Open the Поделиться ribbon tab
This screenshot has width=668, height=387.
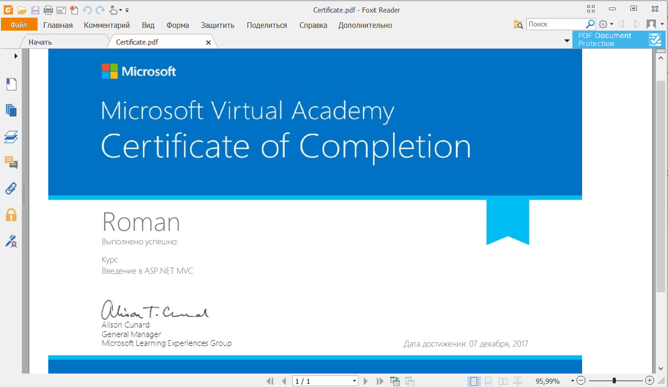267,25
